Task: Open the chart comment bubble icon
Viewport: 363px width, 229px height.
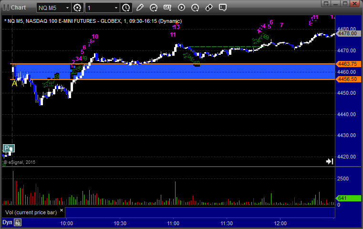Action: 222,8
